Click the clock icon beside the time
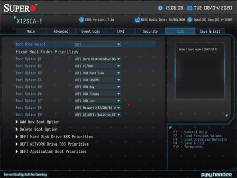 click(x=160, y=8)
